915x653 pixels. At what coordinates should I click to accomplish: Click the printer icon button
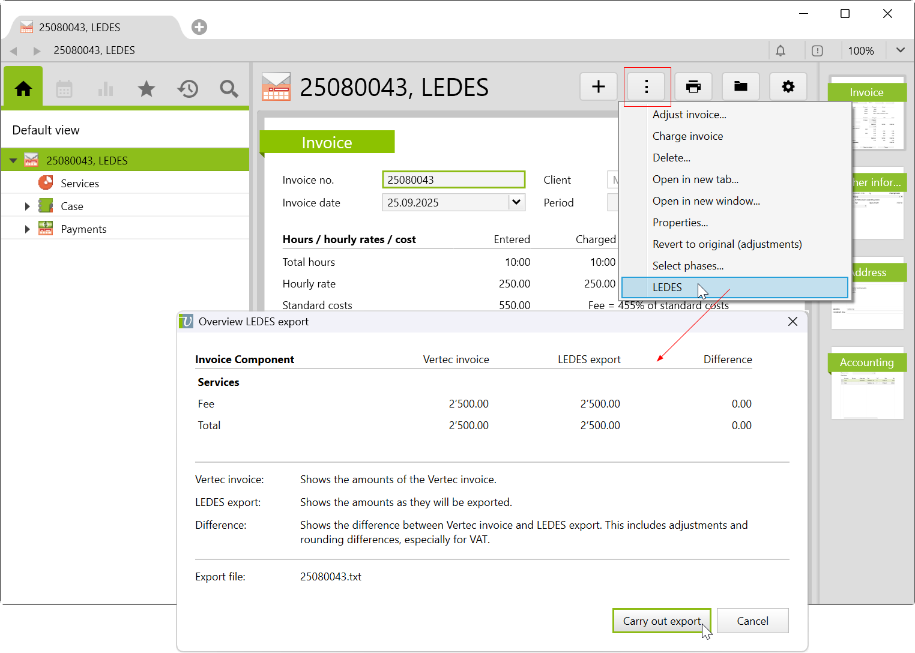coord(693,87)
